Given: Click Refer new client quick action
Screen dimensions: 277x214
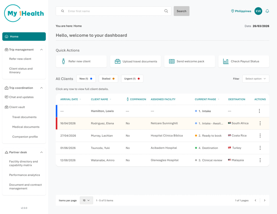Looking at the screenshot, I should pos(81,61).
